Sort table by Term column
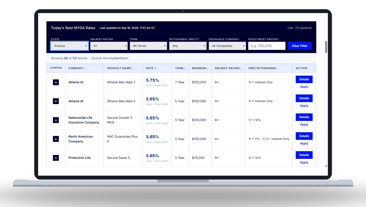This screenshot has height=207, width=366. (x=180, y=68)
